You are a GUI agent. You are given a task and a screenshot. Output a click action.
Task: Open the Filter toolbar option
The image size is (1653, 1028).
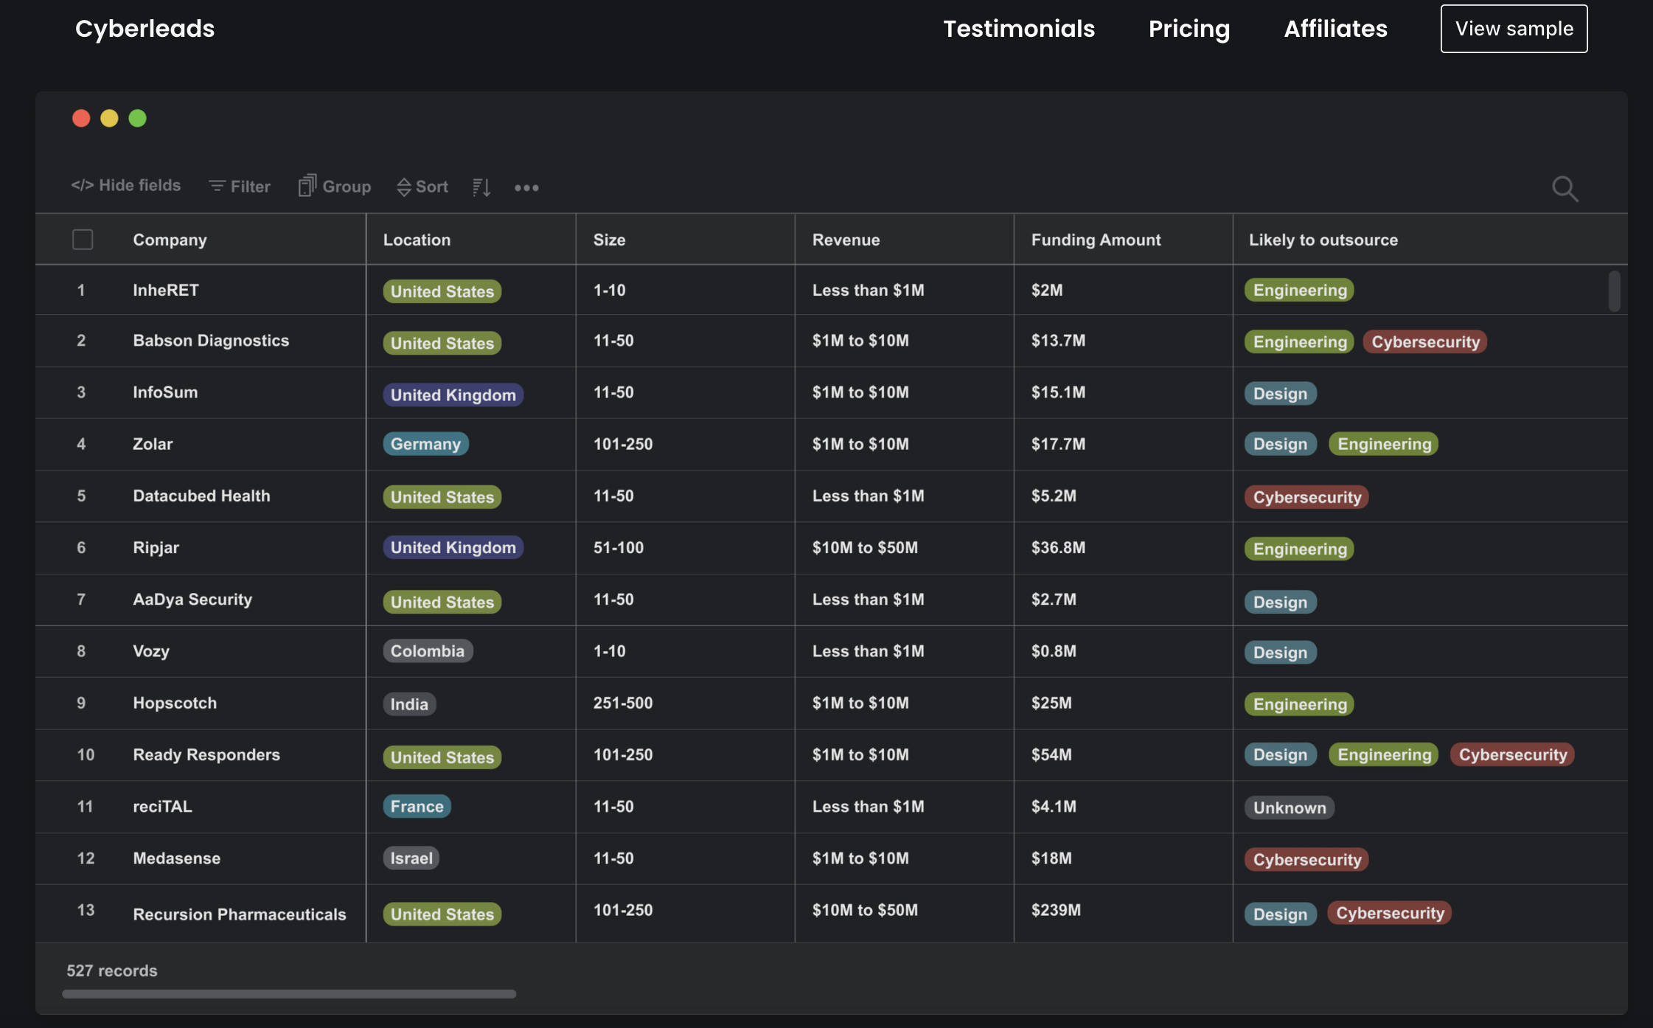pyautogui.click(x=240, y=187)
